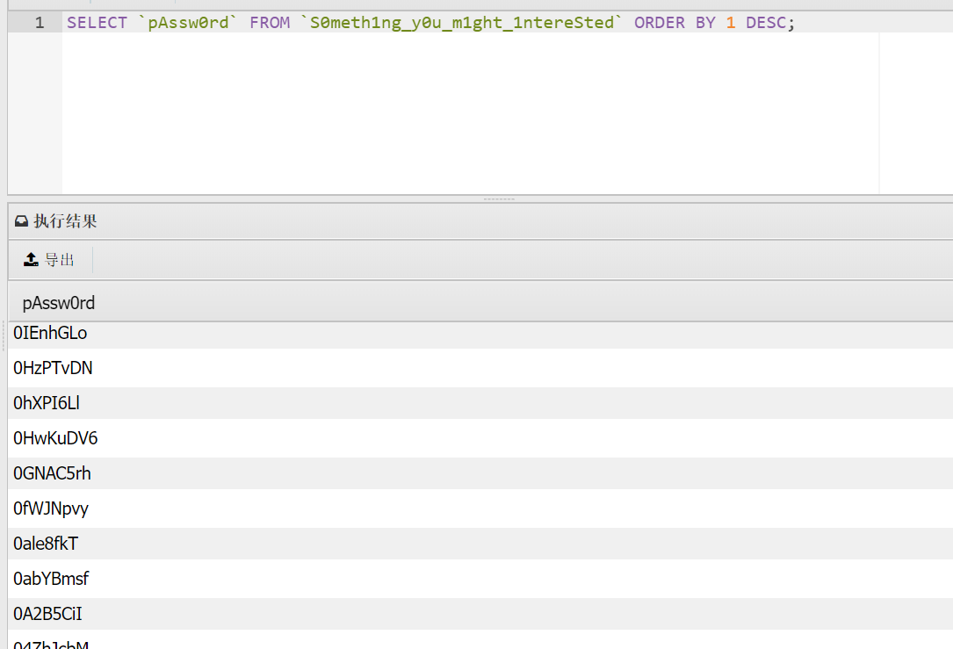This screenshot has height=649, width=953.
Task: Click line number 1 in editor gutter
Action: (x=40, y=23)
